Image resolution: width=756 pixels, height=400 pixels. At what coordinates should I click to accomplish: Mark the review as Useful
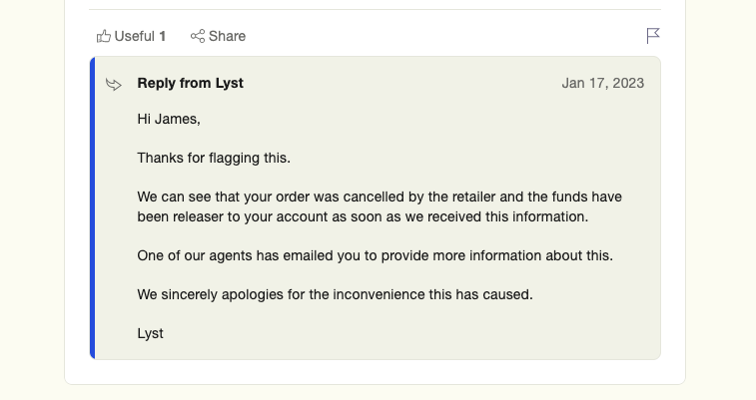tap(131, 36)
